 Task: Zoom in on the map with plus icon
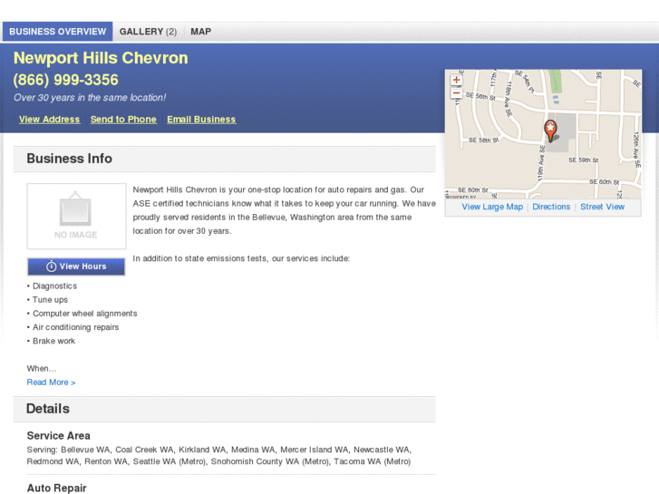(456, 80)
